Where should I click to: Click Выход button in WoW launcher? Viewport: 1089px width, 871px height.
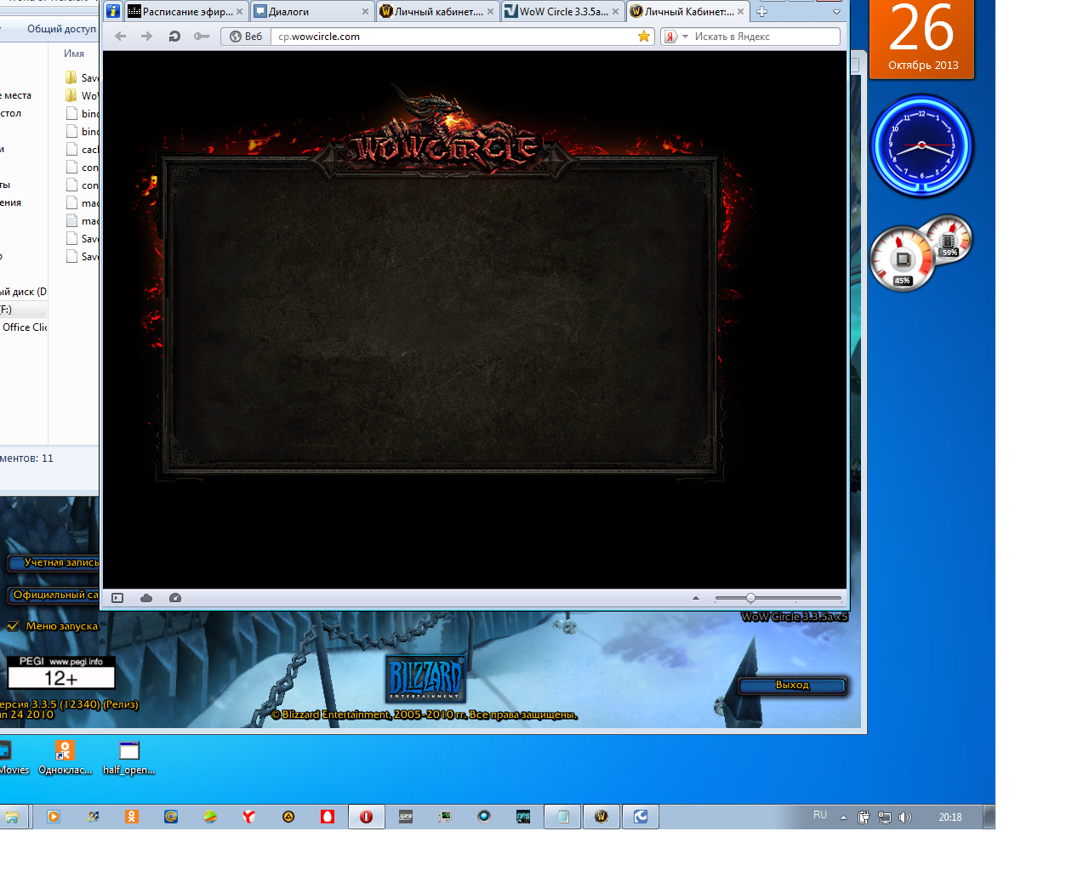click(792, 686)
